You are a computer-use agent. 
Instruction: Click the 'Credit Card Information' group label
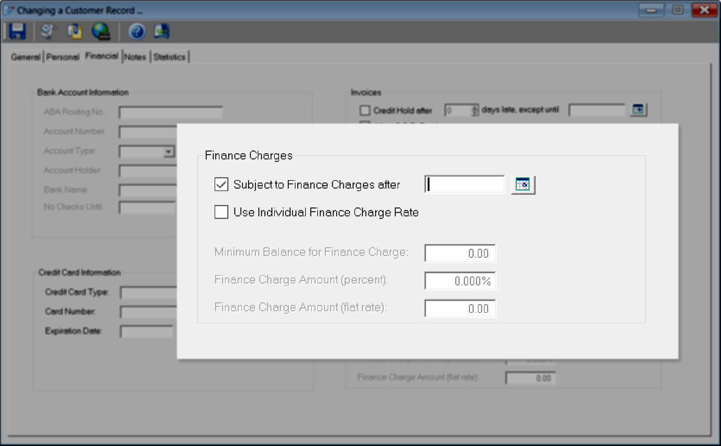(x=80, y=273)
